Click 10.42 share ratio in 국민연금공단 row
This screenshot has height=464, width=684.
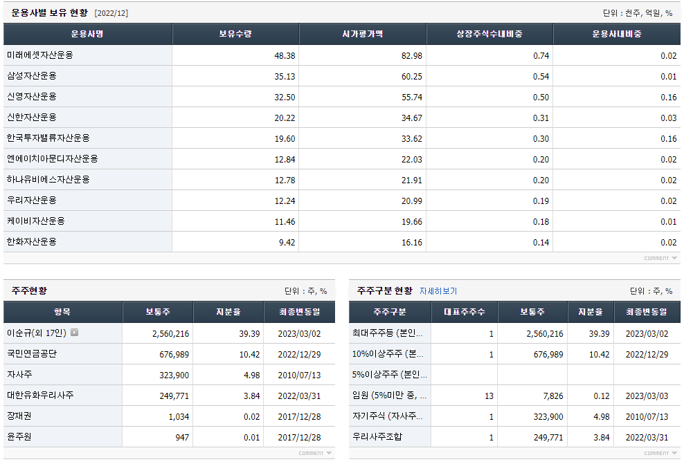(x=249, y=355)
